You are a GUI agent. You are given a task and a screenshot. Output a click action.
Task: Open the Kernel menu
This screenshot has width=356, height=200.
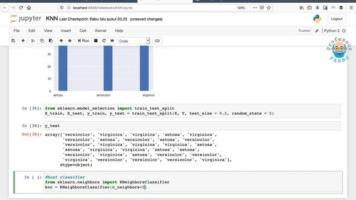pyautogui.click(x=101, y=31)
